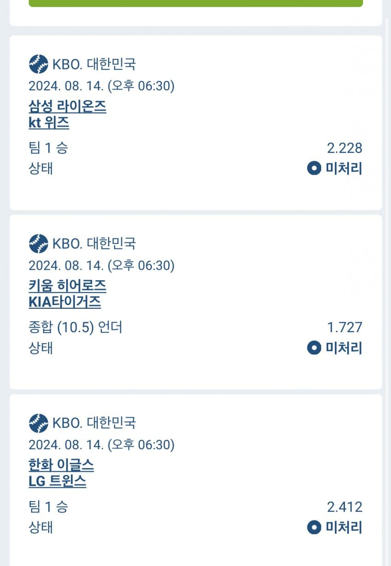Click odds value 1.727

tap(345, 328)
